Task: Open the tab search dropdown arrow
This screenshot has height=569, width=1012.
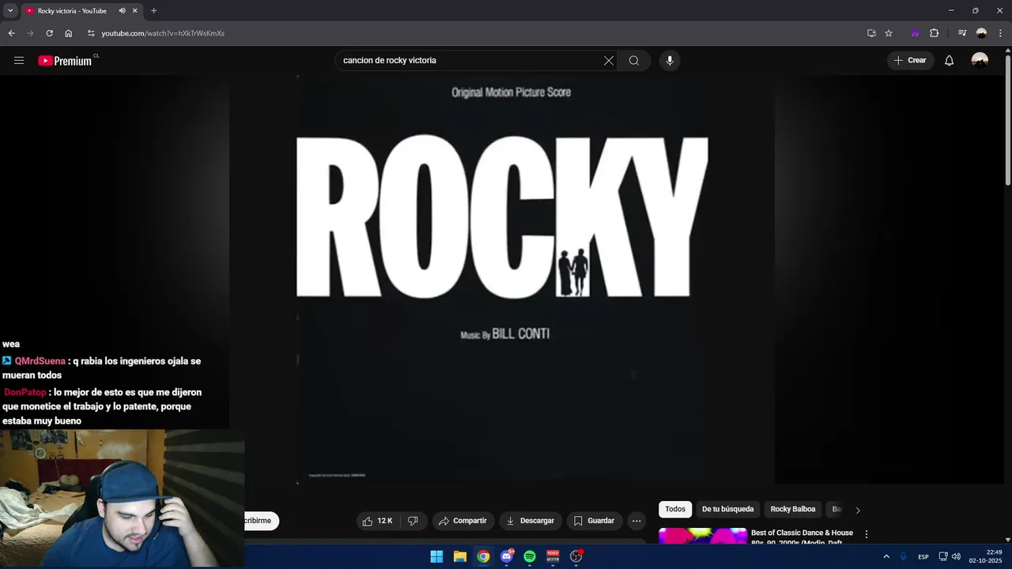Action: click(x=10, y=11)
